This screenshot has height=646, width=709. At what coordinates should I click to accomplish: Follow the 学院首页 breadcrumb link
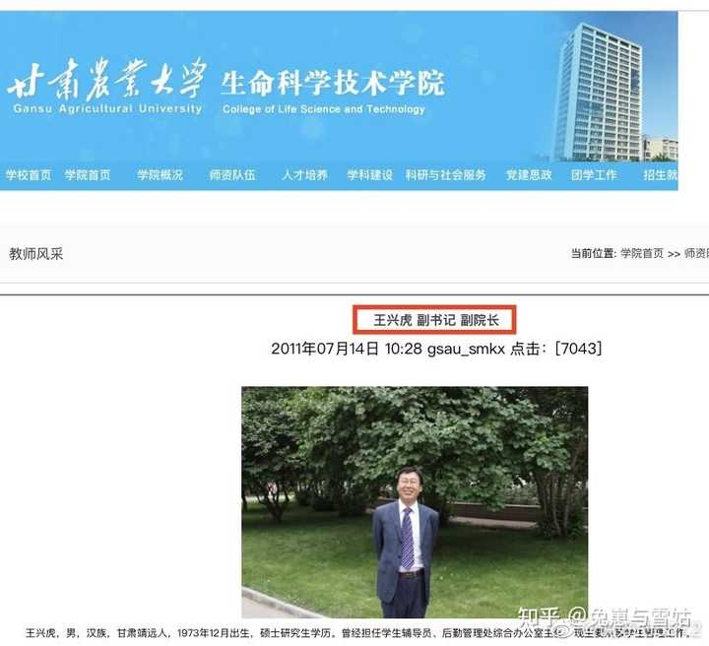(642, 254)
